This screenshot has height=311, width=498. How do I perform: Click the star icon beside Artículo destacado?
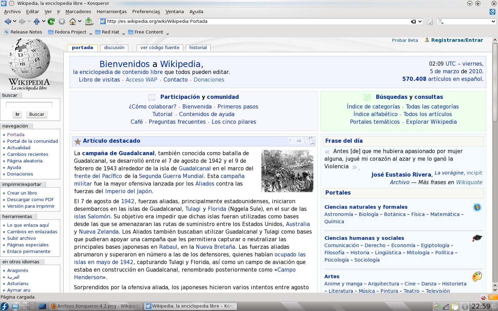pyautogui.click(x=78, y=141)
